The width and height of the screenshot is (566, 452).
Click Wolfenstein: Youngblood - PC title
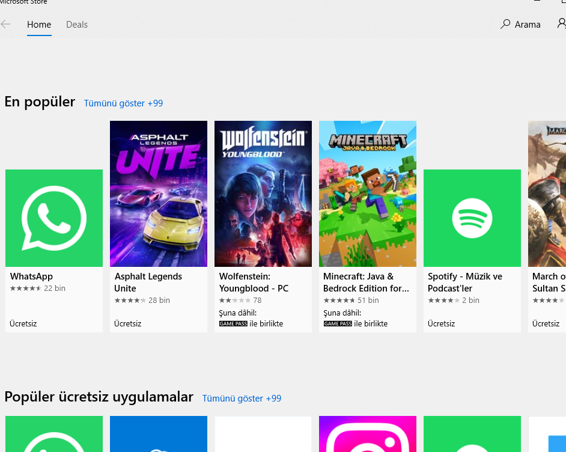pyautogui.click(x=254, y=282)
